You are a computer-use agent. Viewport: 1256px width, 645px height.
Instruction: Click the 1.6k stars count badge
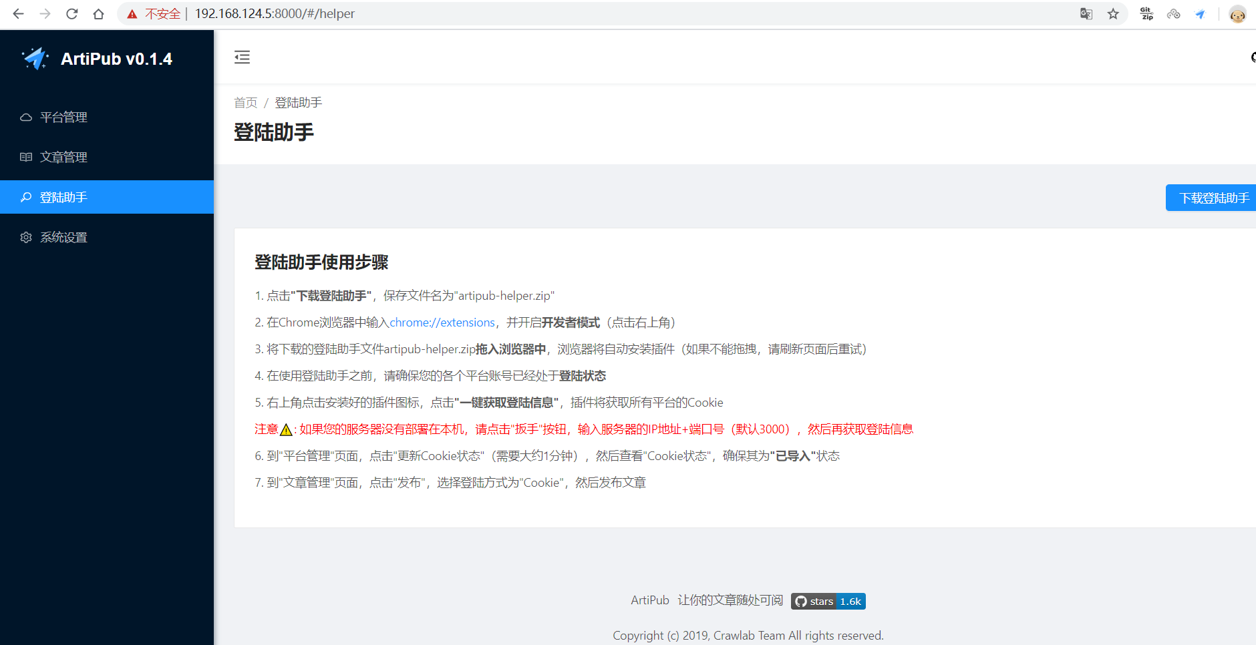pos(850,602)
